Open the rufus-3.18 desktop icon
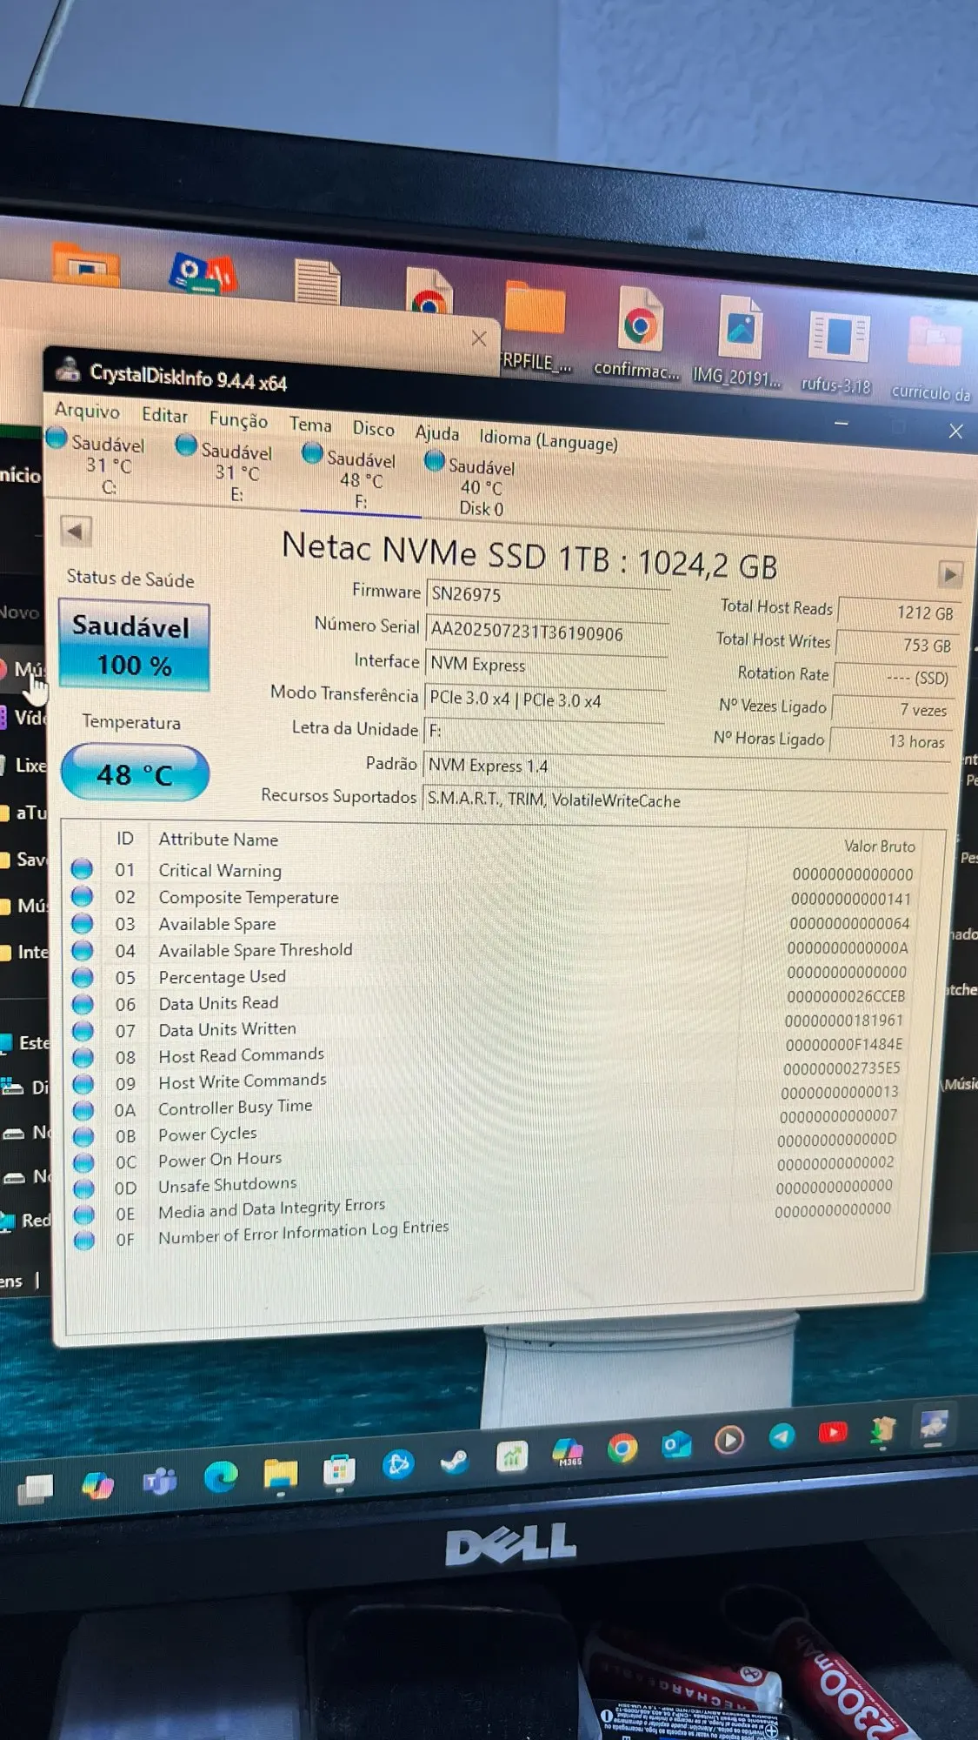 point(836,351)
